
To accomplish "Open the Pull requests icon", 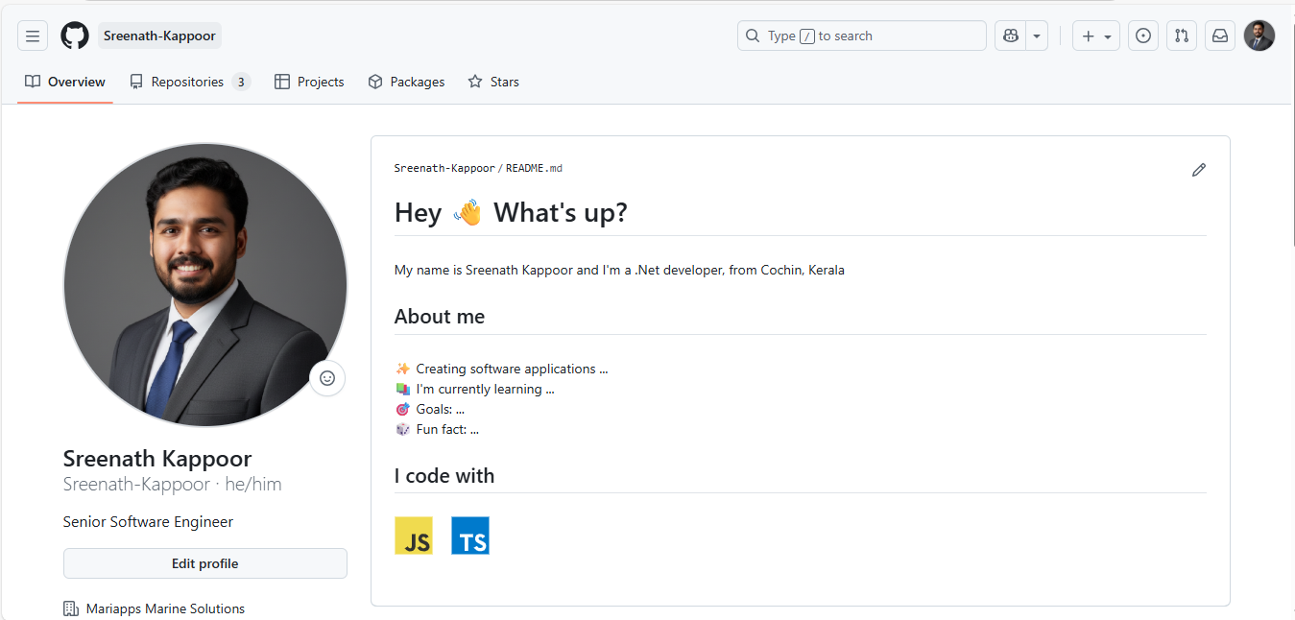I will coord(1182,36).
